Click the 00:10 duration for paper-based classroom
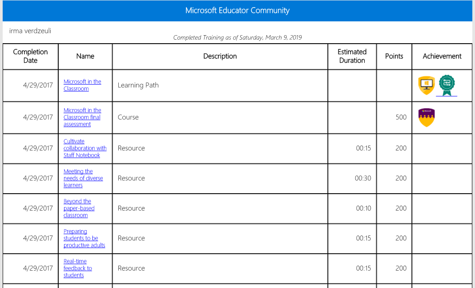This screenshot has width=475, height=288. 363,208
